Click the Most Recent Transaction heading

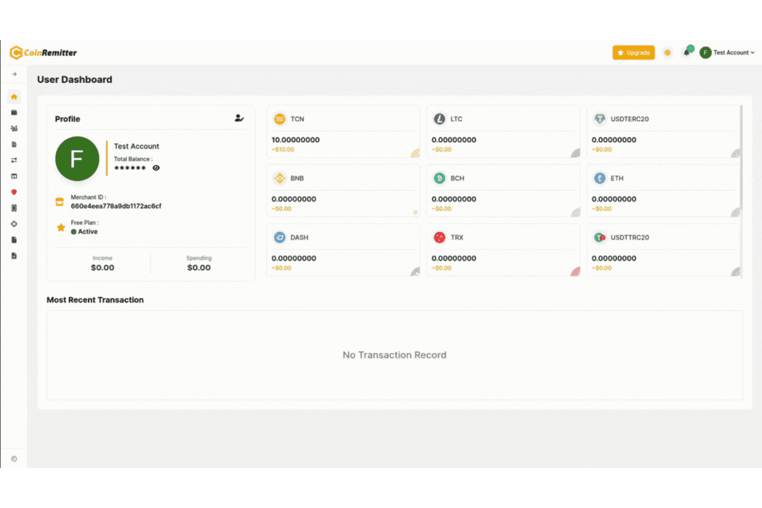95,300
